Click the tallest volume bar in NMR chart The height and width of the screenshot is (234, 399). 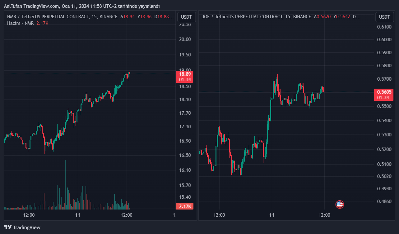tap(65, 184)
